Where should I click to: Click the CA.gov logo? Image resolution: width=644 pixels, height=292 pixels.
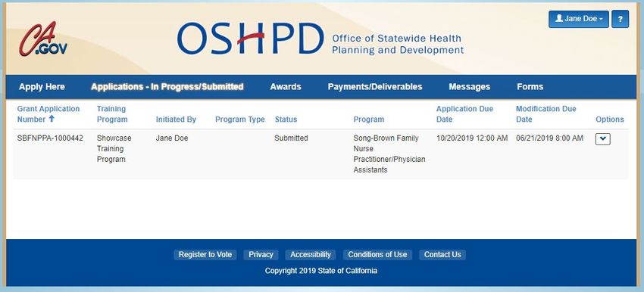43,39
